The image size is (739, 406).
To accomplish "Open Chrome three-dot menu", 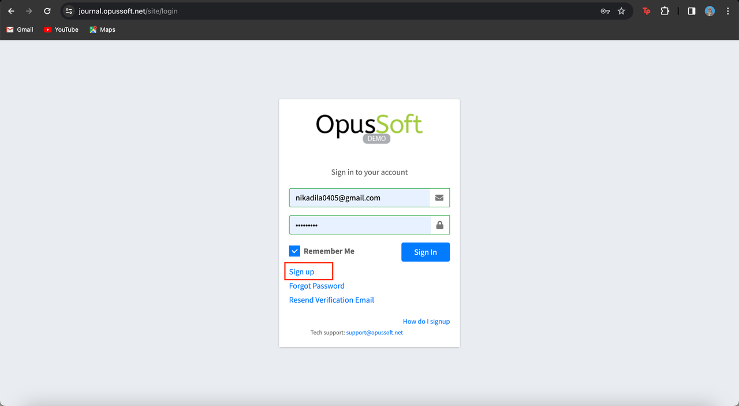I will click(x=727, y=11).
